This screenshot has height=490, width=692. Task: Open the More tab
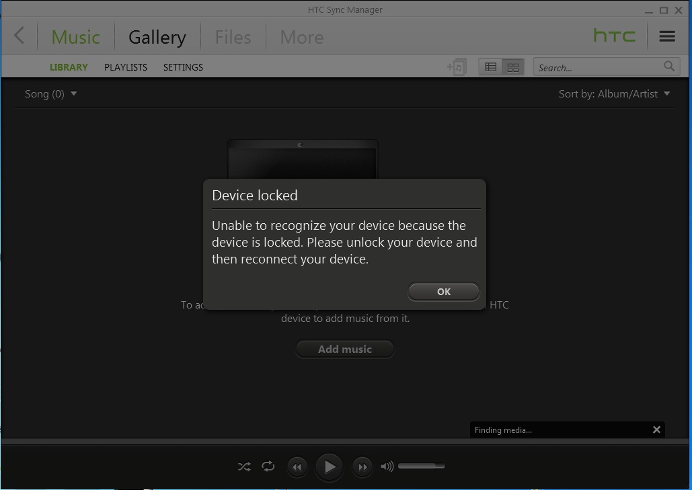pyautogui.click(x=302, y=37)
